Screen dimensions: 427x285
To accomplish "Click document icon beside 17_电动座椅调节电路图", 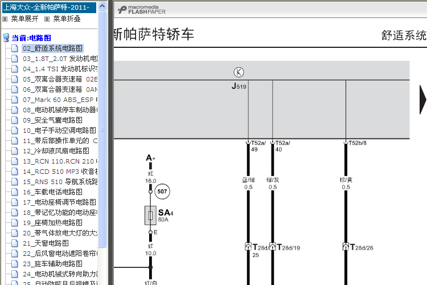I will pos(15,202).
